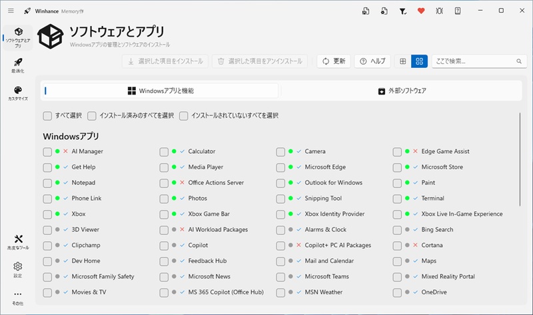This screenshot has width=533, height=315.
Task: Check インストールされていないすべてを選択 checkbox
Action: (x=184, y=116)
